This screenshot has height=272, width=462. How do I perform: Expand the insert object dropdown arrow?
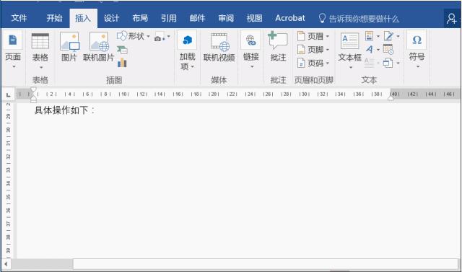(x=398, y=63)
